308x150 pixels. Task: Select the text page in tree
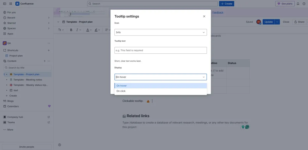[x=16, y=90]
